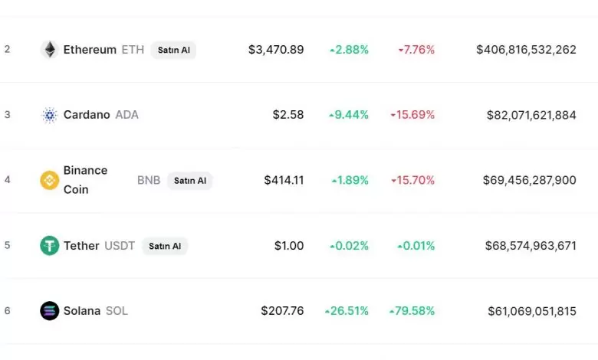Click Cardano's market cap $82,071,621,884
Image resolution: width=598 pixels, height=360 pixels.
pos(531,115)
